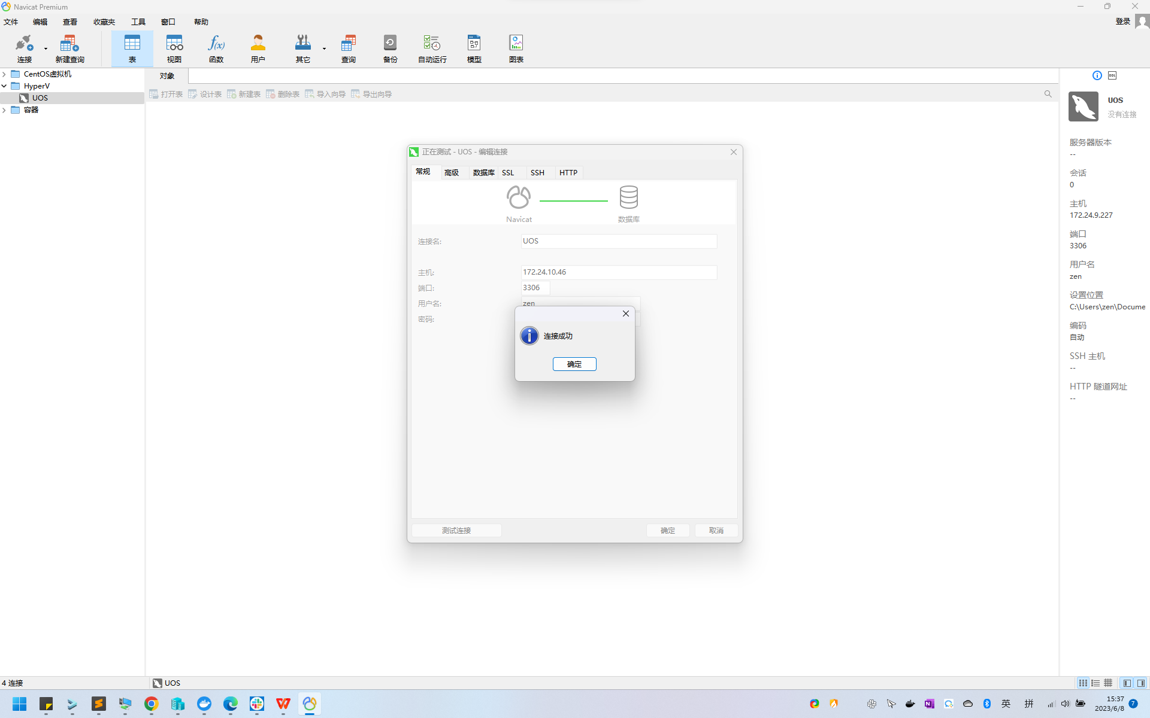Viewport: 1150px width, 718px height.
Task: Switch to detail view icon in status bar
Action: click(1095, 683)
